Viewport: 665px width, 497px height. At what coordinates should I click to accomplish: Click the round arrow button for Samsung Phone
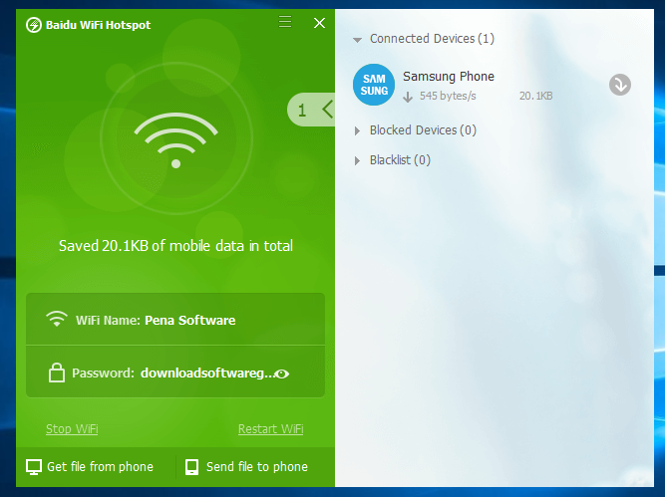point(620,85)
